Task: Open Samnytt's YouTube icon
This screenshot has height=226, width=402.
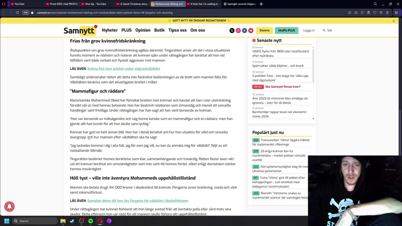Action: click(x=251, y=30)
